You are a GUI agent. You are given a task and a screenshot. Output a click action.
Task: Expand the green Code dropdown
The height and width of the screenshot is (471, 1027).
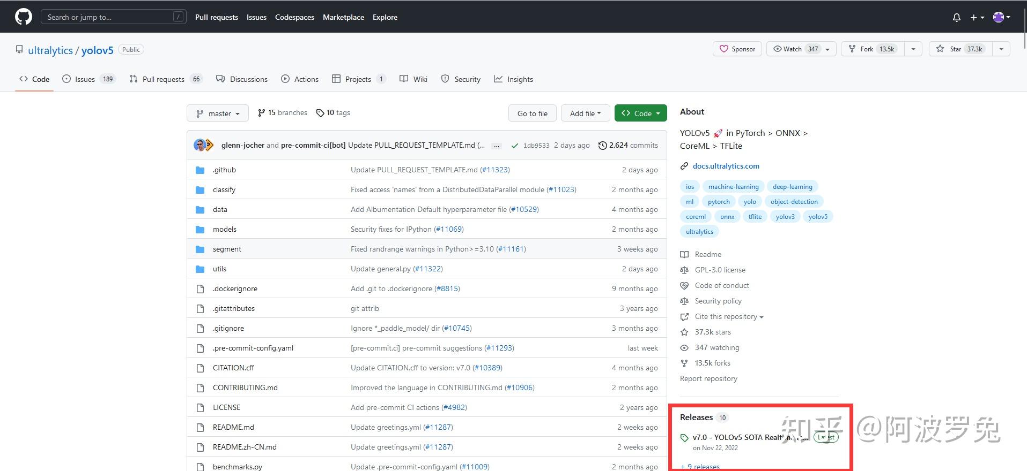640,113
